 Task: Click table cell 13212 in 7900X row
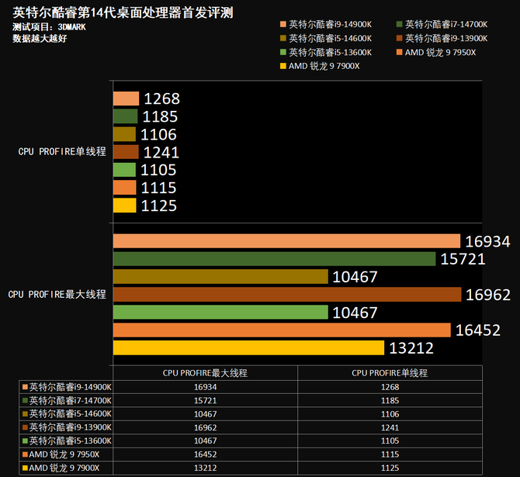tap(205, 468)
